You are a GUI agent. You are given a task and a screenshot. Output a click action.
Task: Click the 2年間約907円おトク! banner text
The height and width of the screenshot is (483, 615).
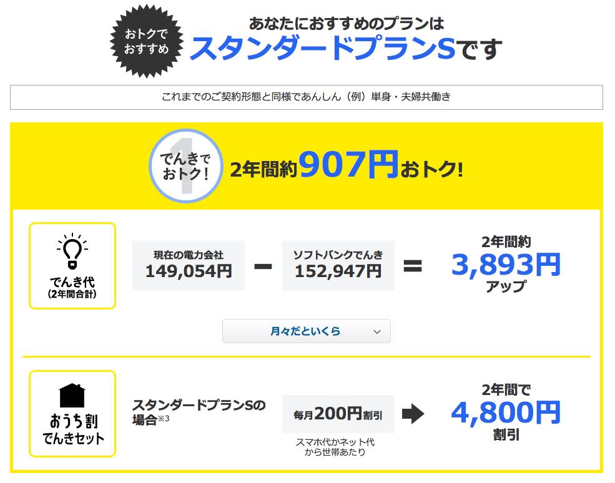point(347,165)
